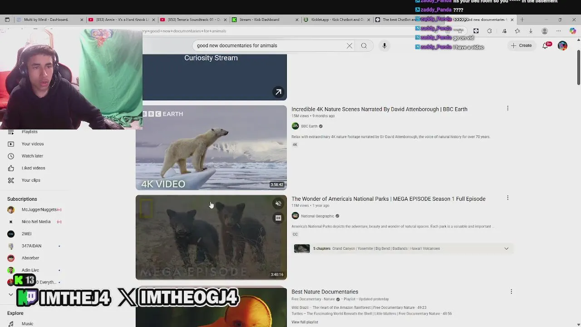This screenshot has height=327, width=581.
Task: Open a new browser tab
Action: (x=522, y=20)
